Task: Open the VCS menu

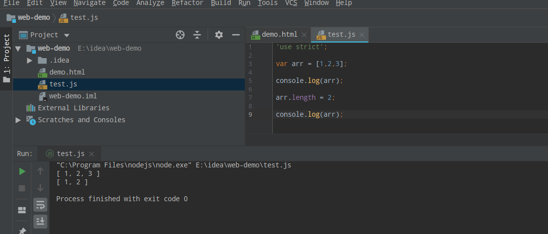Action: 291,3
